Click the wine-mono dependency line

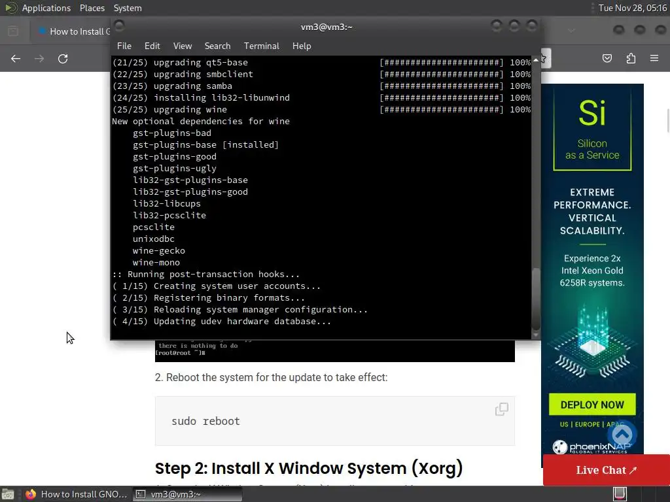pyautogui.click(x=156, y=263)
